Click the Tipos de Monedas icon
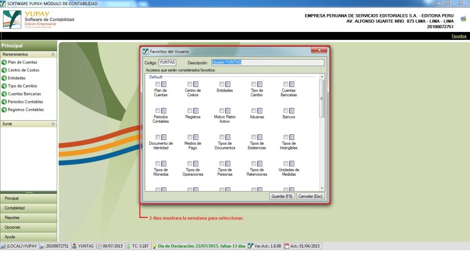 point(164,163)
